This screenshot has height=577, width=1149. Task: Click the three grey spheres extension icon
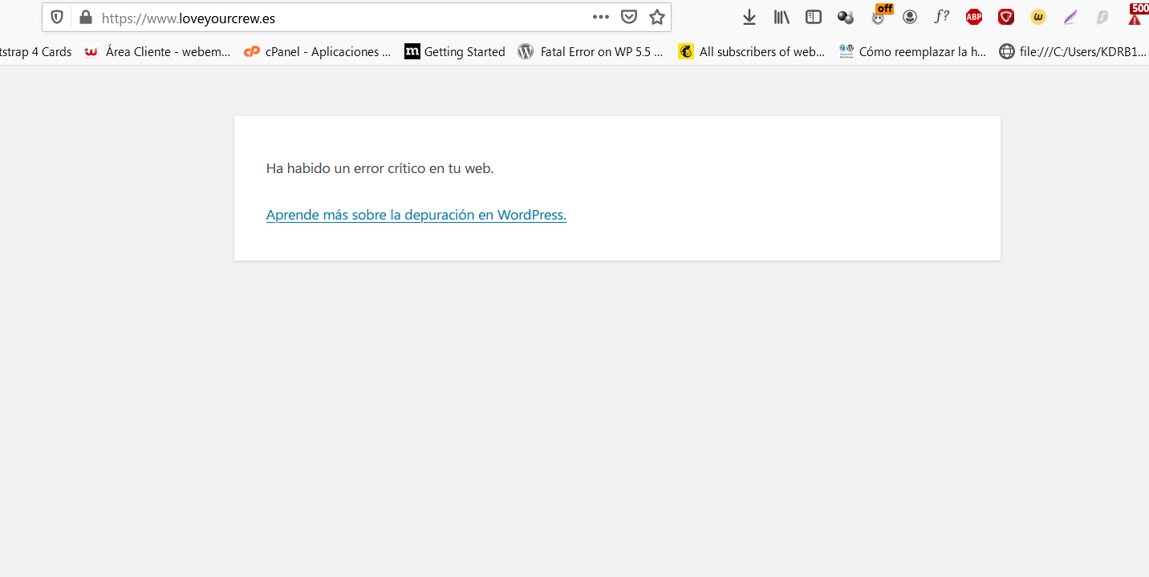[x=846, y=17]
